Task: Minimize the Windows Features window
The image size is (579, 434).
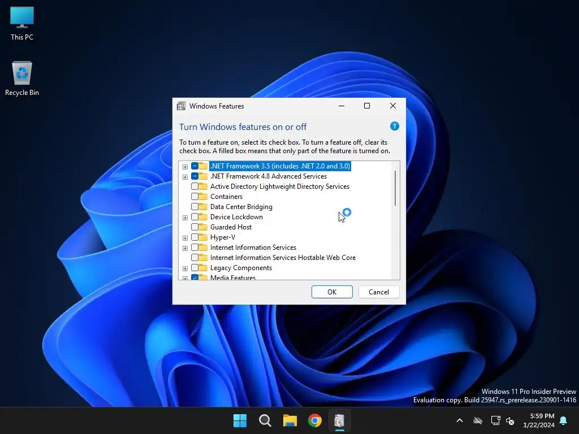Action: coord(342,106)
